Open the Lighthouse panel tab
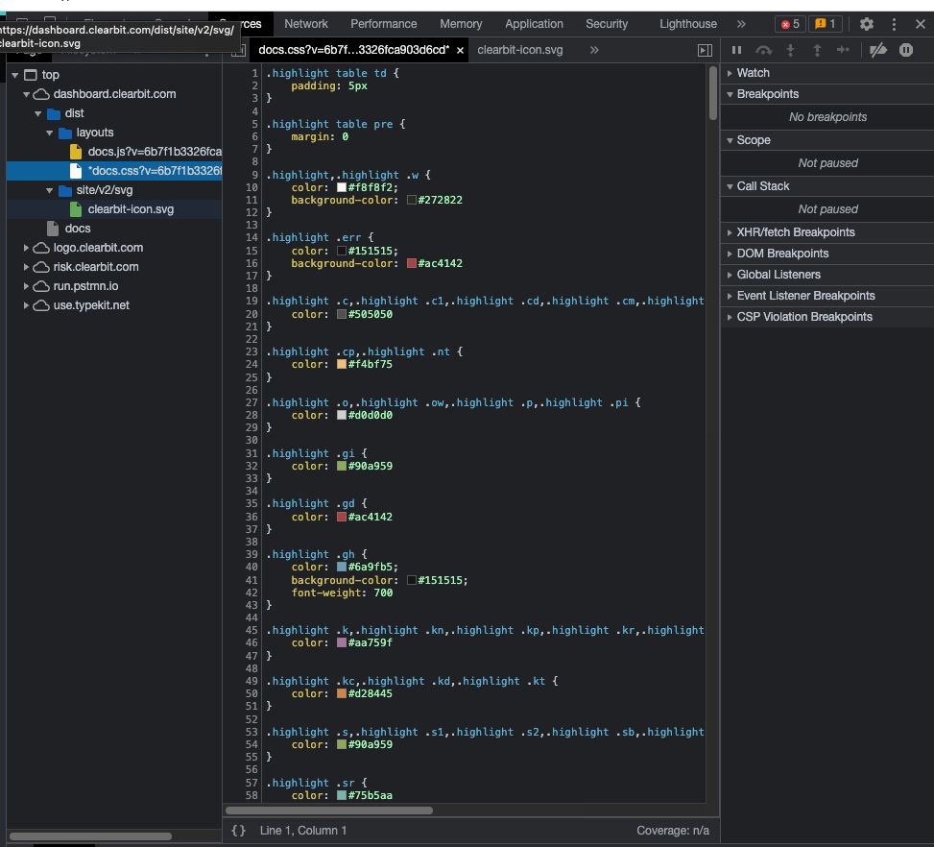 [x=688, y=24]
